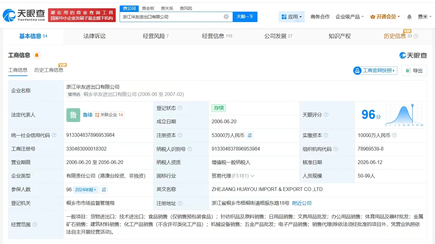
Task: Open the 2024年报 annual report tag
Action: pyautogui.click(x=86, y=190)
